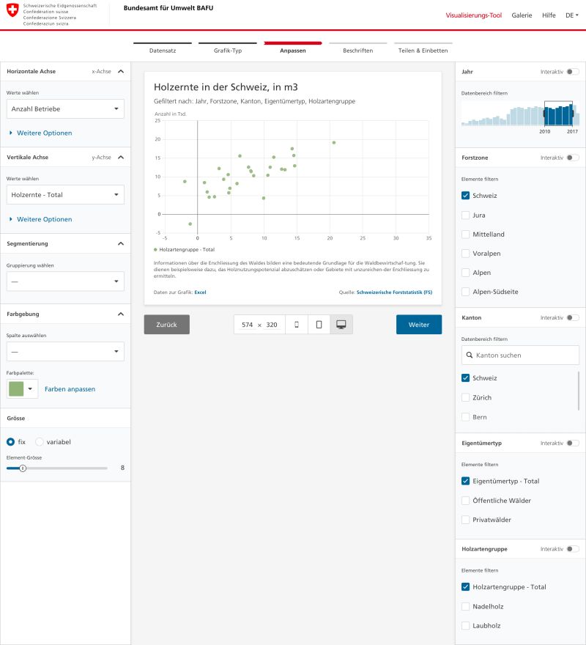Open the Anzahl Betriebe dropdown
Screen dimensions: 586x645
click(65, 108)
